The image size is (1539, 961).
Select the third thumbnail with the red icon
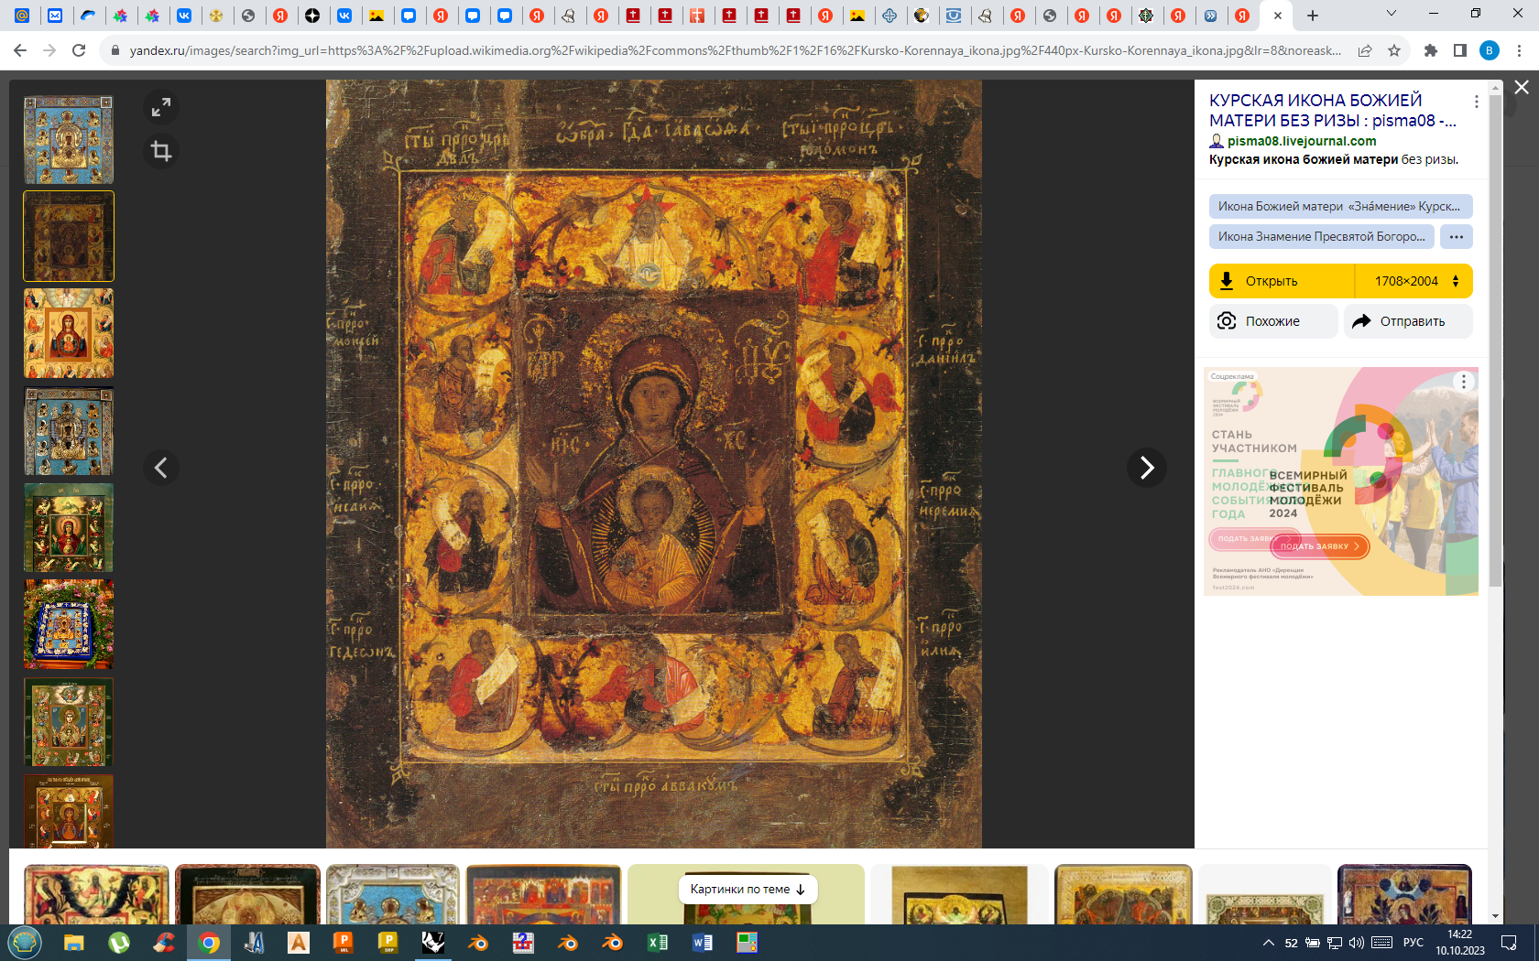[69, 333]
